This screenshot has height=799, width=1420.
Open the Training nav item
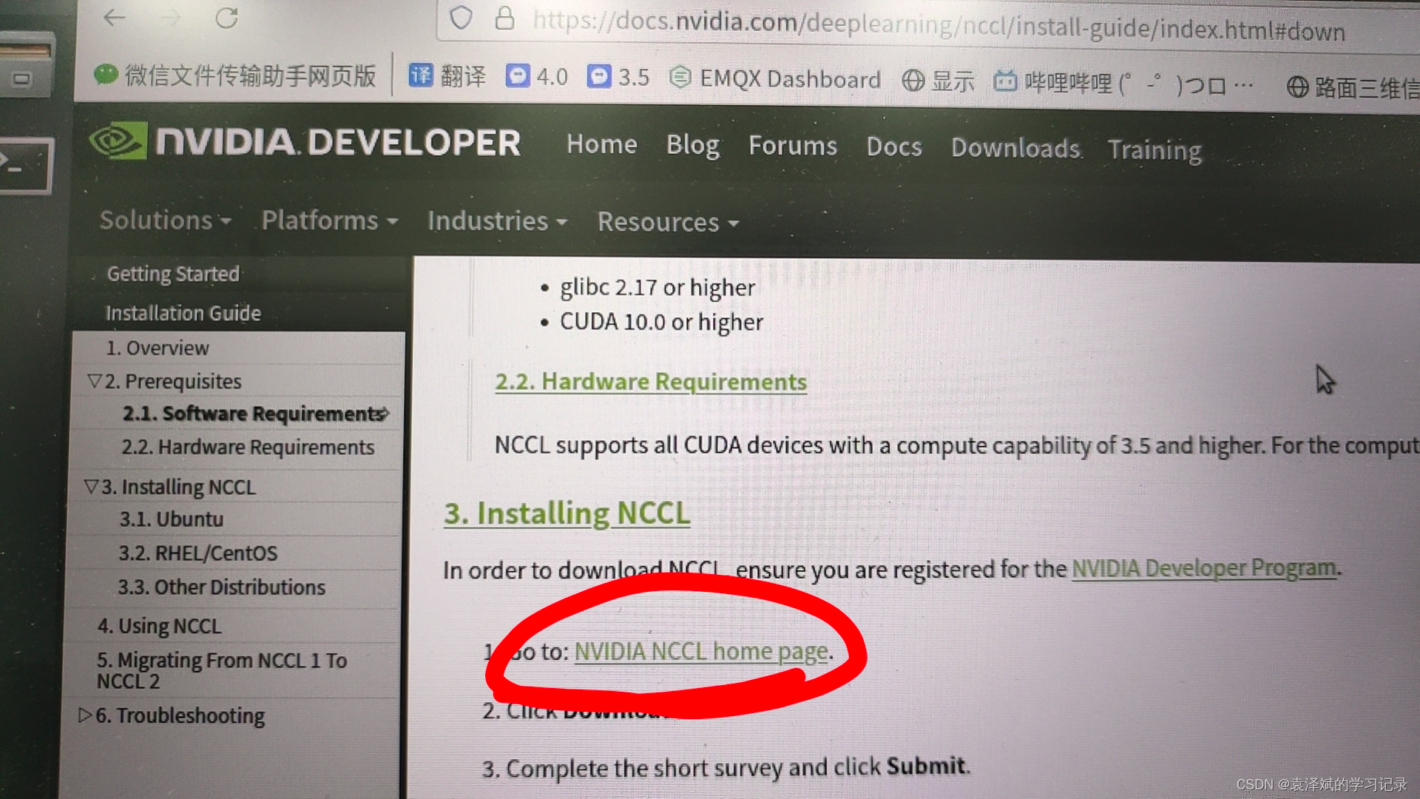[1154, 150]
